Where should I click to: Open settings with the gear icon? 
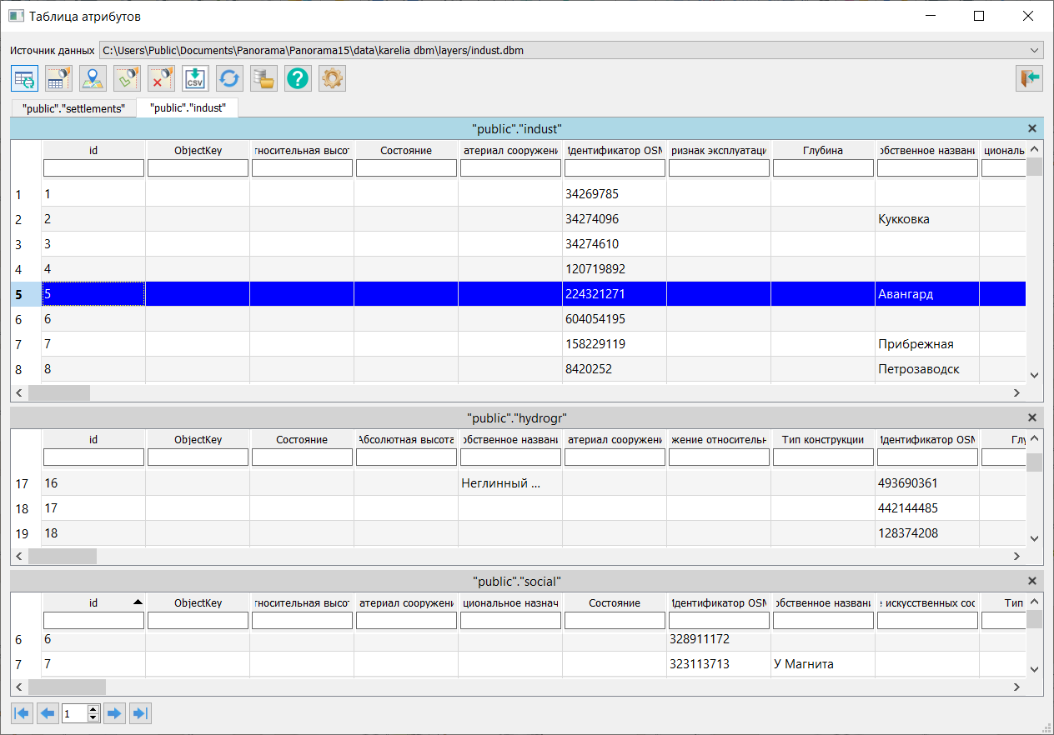point(332,79)
